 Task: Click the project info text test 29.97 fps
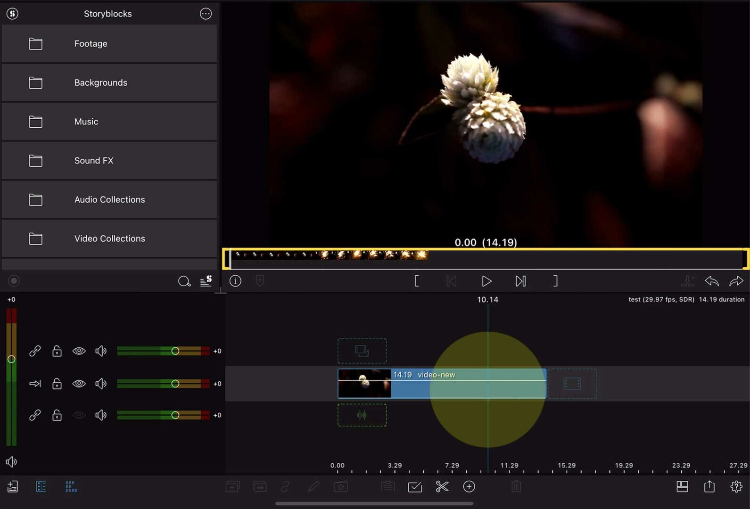click(661, 300)
